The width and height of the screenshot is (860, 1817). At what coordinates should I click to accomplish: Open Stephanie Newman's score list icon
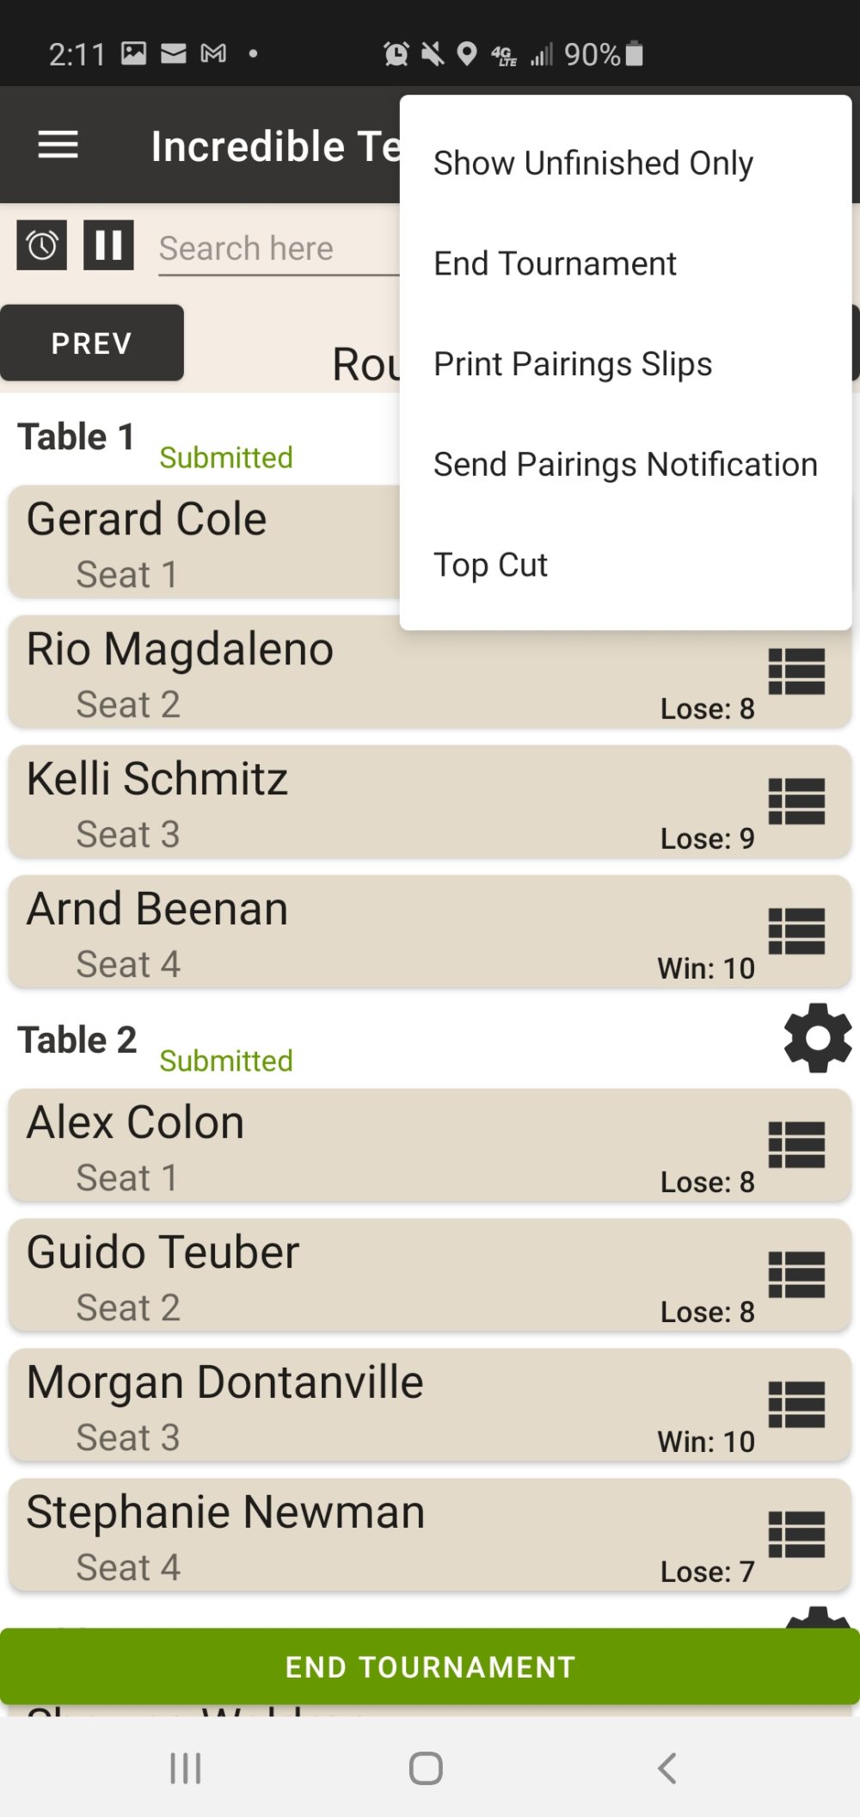click(796, 1535)
